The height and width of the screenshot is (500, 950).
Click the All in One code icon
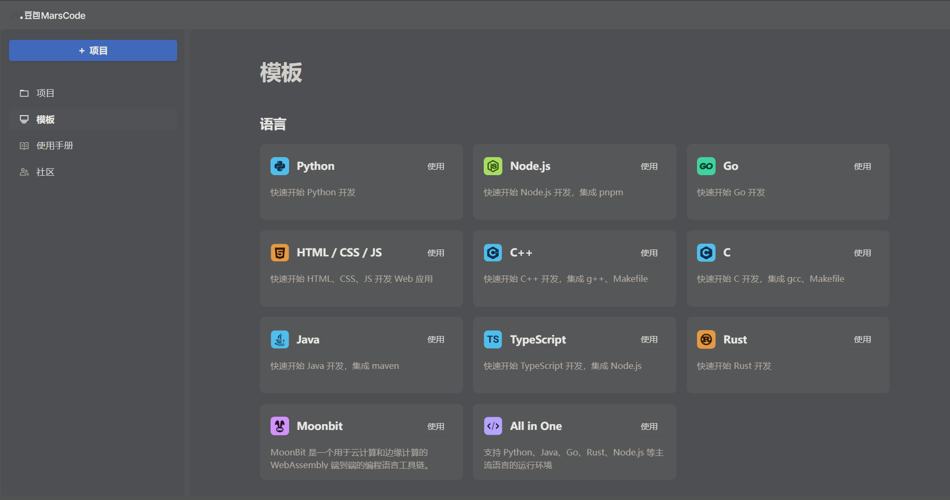tap(493, 426)
